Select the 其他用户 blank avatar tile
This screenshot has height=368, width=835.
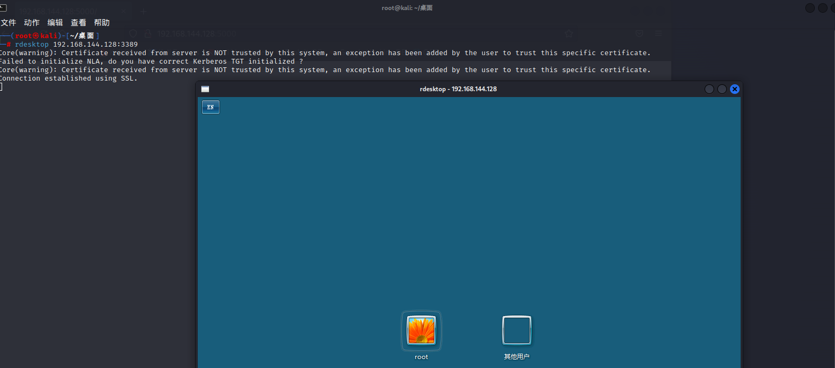coord(517,330)
